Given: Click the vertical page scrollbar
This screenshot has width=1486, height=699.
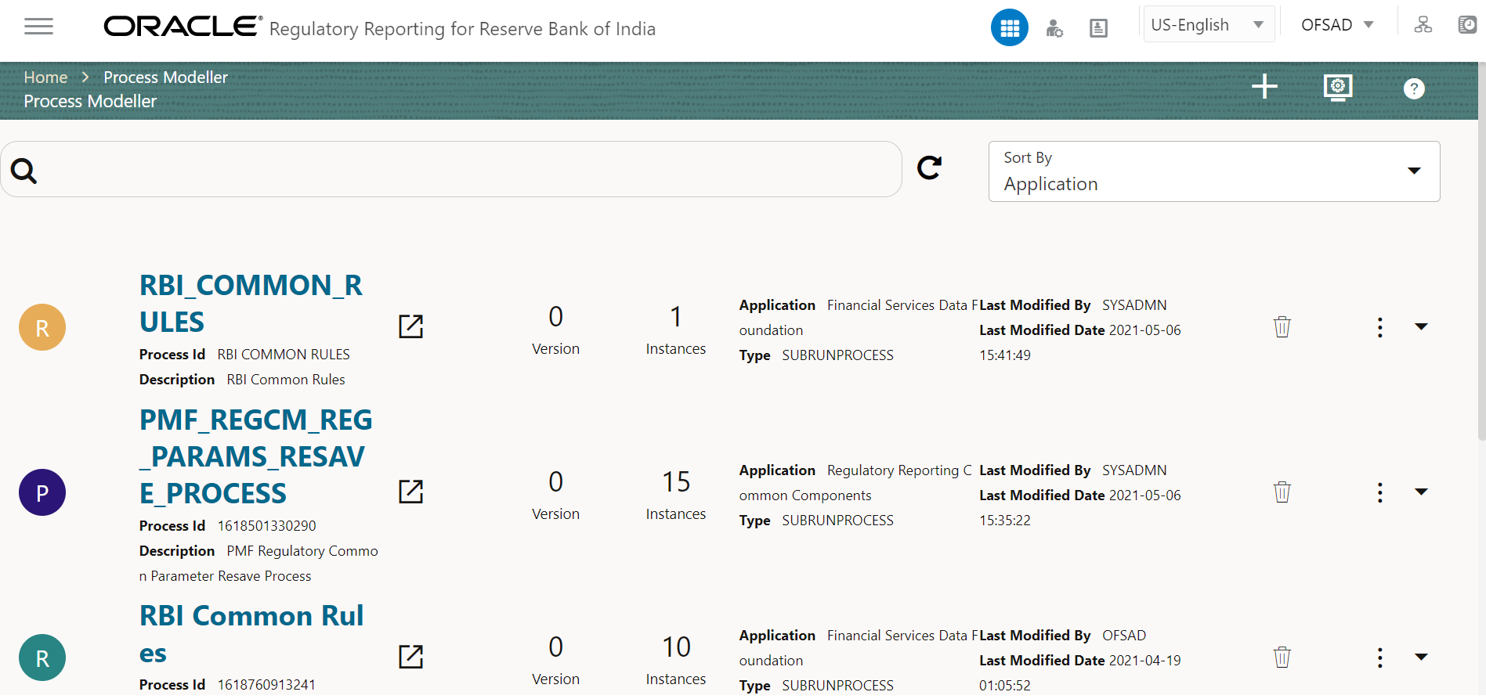Looking at the screenshot, I should pos(1481,250).
